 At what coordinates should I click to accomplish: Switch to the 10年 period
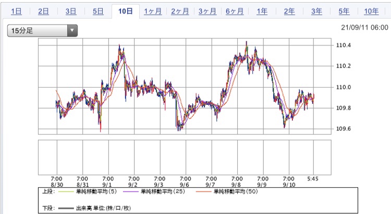(x=371, y=11)
